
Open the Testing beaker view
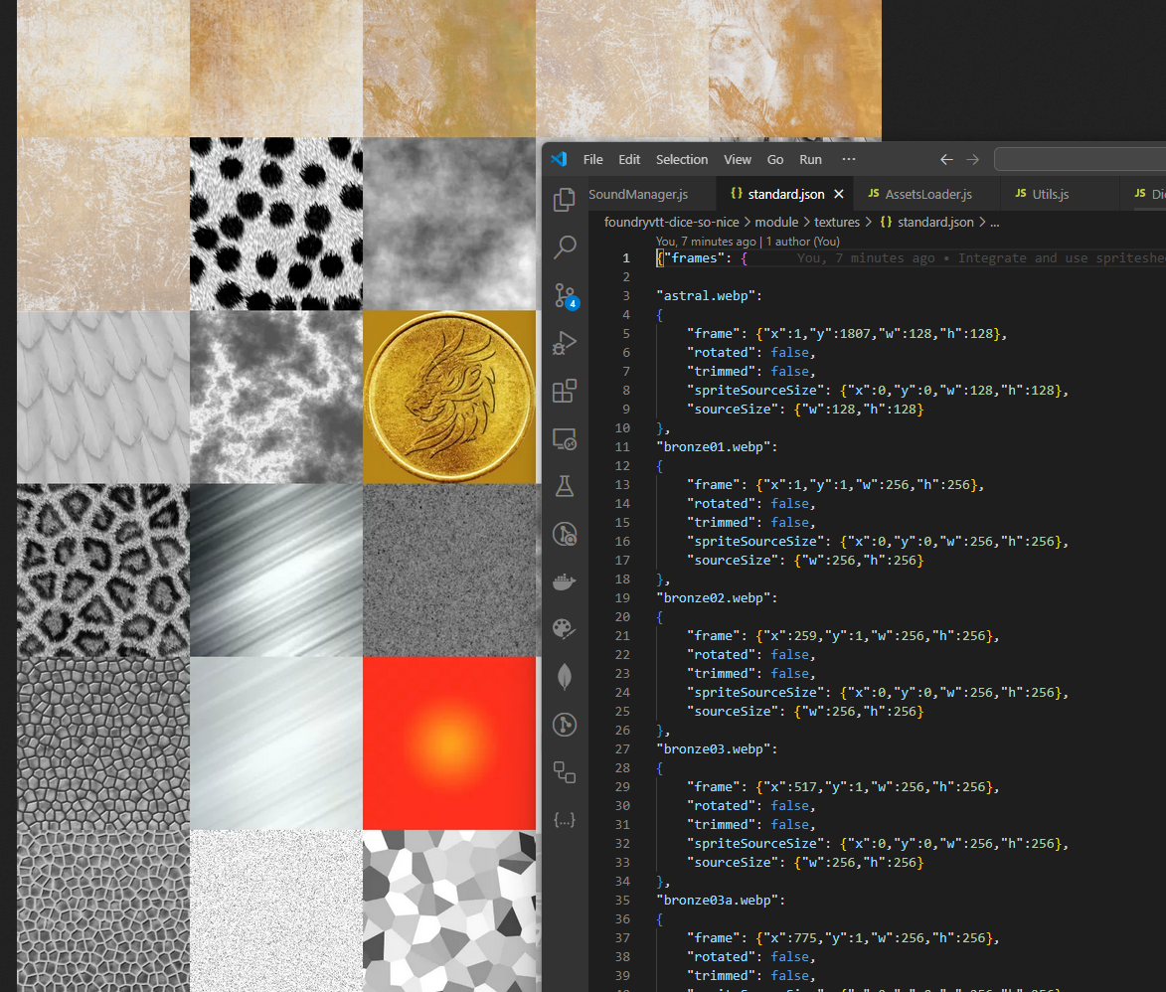click(x=565, y=486)
